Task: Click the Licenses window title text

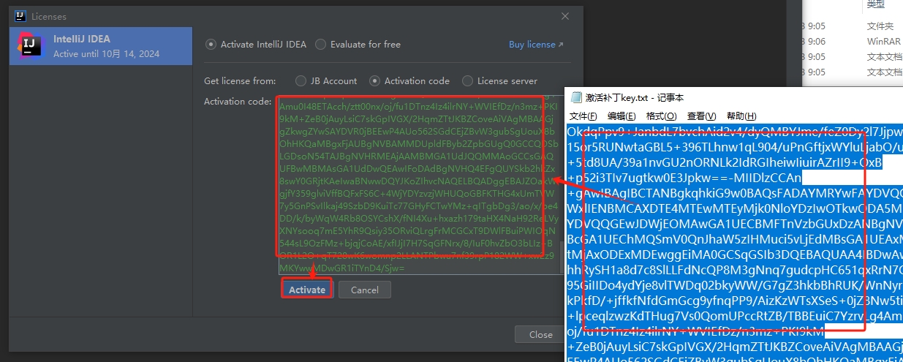Action: [49, 15]
